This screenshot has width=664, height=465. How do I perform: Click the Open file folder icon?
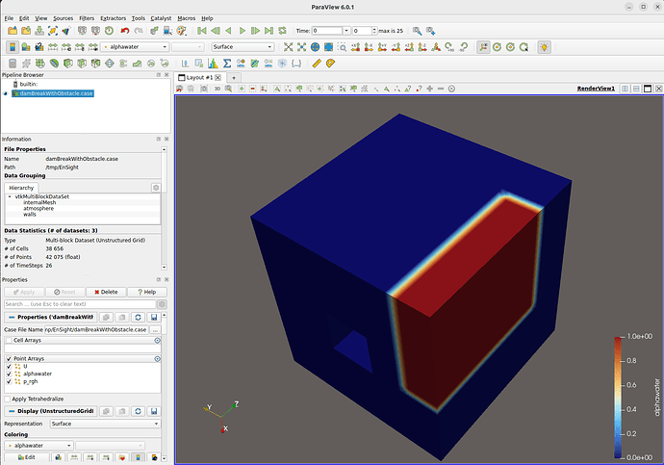coord(13,31)
